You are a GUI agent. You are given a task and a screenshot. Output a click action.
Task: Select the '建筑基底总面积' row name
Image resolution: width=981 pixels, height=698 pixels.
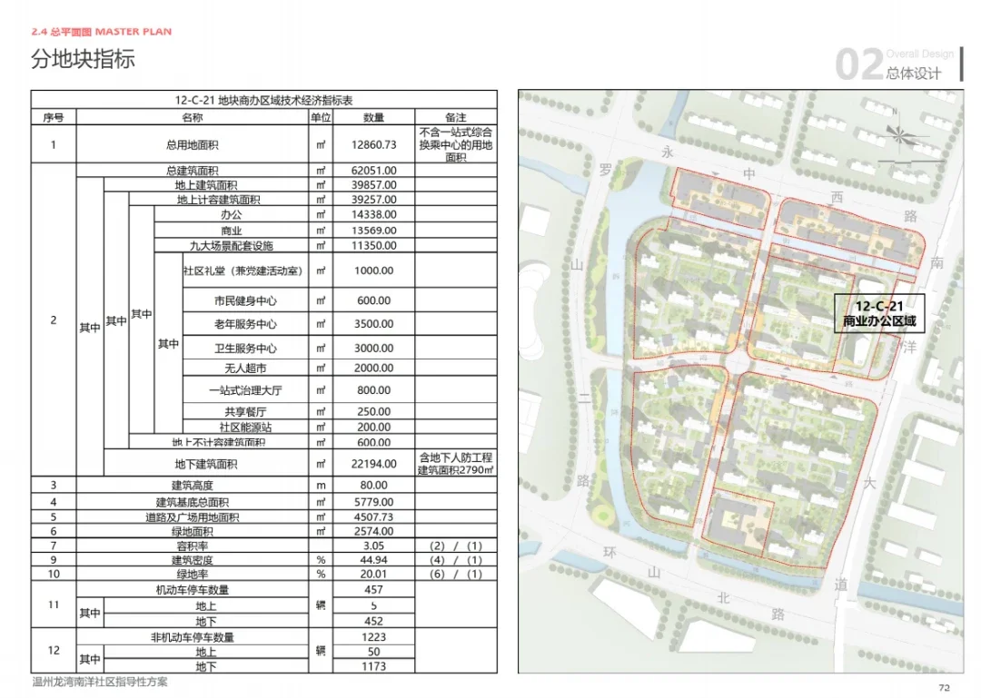click(x=192, y=502)
